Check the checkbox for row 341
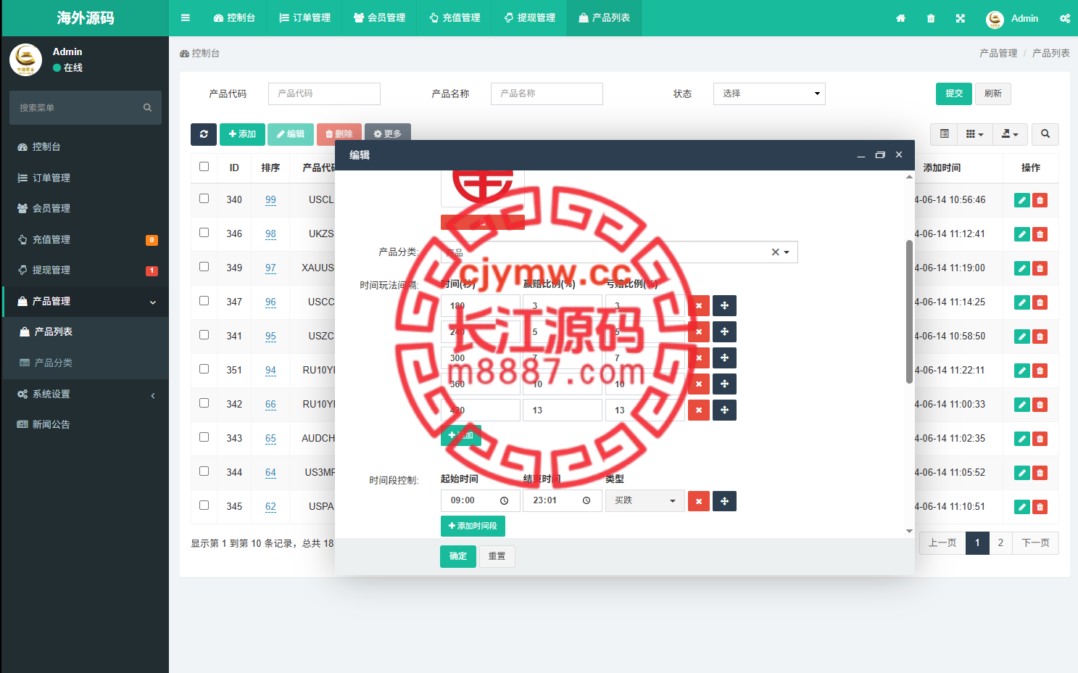The height and width of the screenshot is (673, 1078). coord(204,335)
